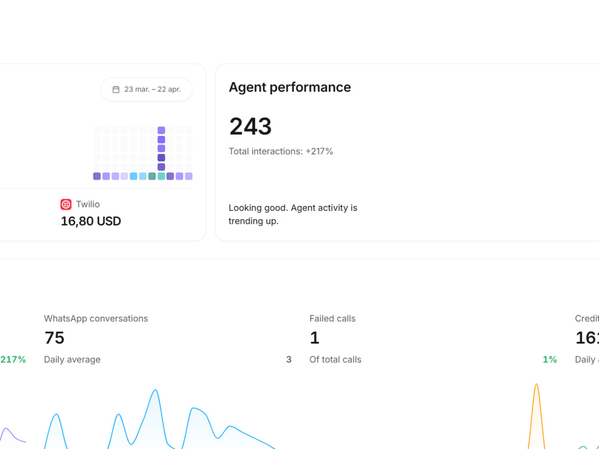
Task: Click the Of total calls label
Action: 335,359
